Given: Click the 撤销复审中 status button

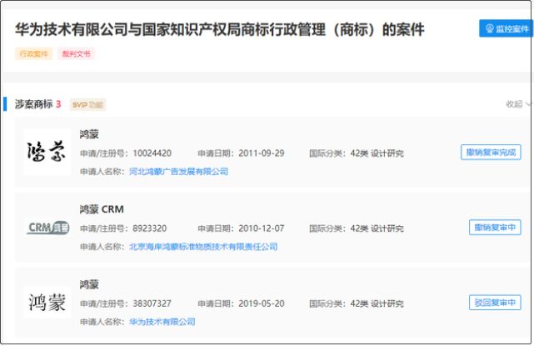Looking at the screenshot, I should click(x=495, y=228).
